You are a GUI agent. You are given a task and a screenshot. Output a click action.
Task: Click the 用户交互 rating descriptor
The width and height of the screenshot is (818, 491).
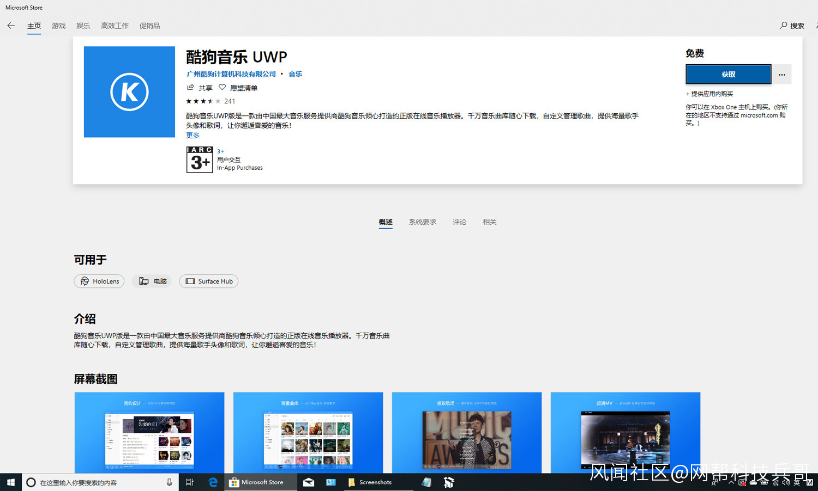(228, 160)
